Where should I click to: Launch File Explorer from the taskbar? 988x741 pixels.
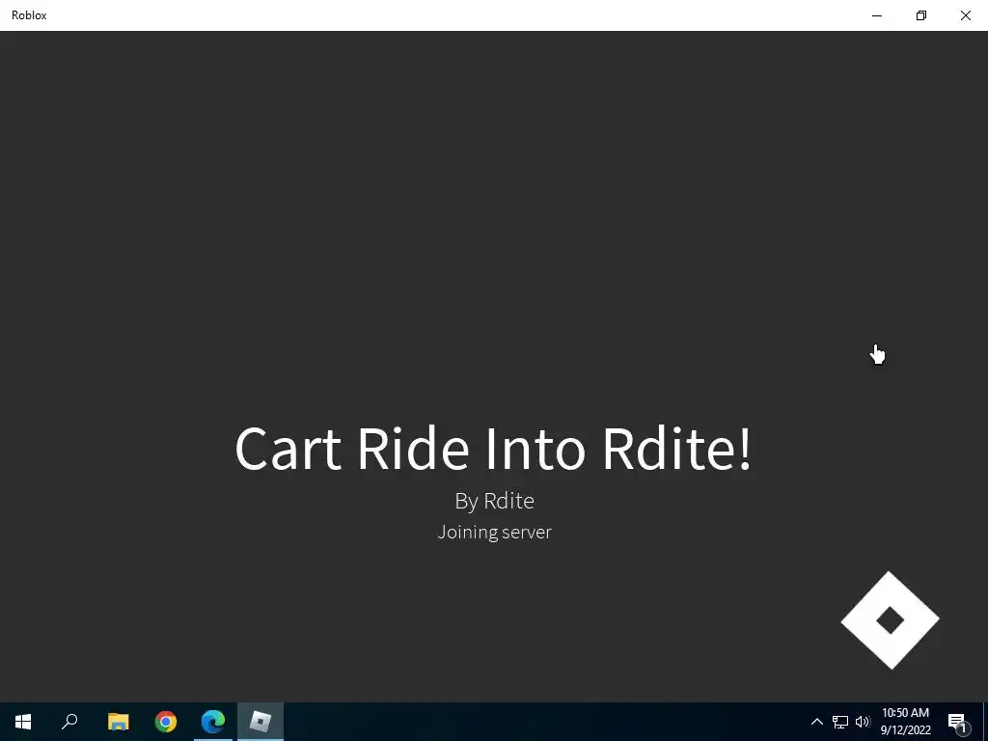point(118,722)
